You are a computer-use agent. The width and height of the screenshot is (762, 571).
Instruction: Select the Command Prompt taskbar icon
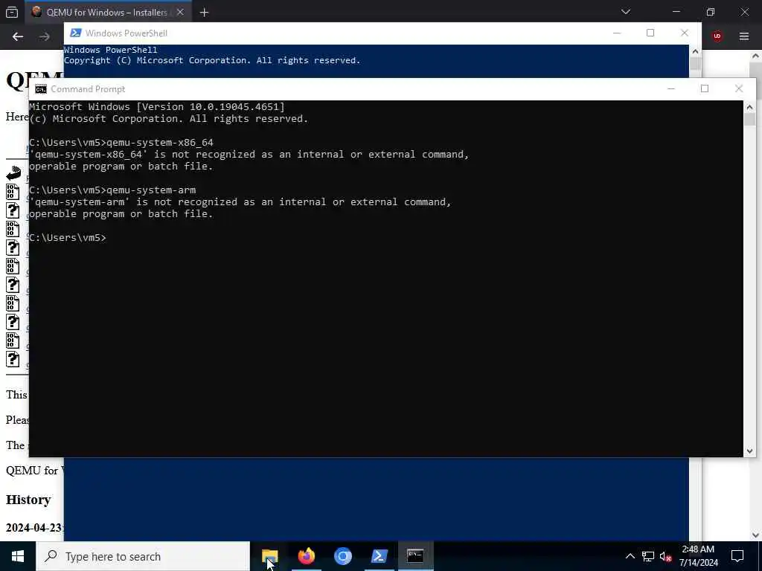coord(415,556)
